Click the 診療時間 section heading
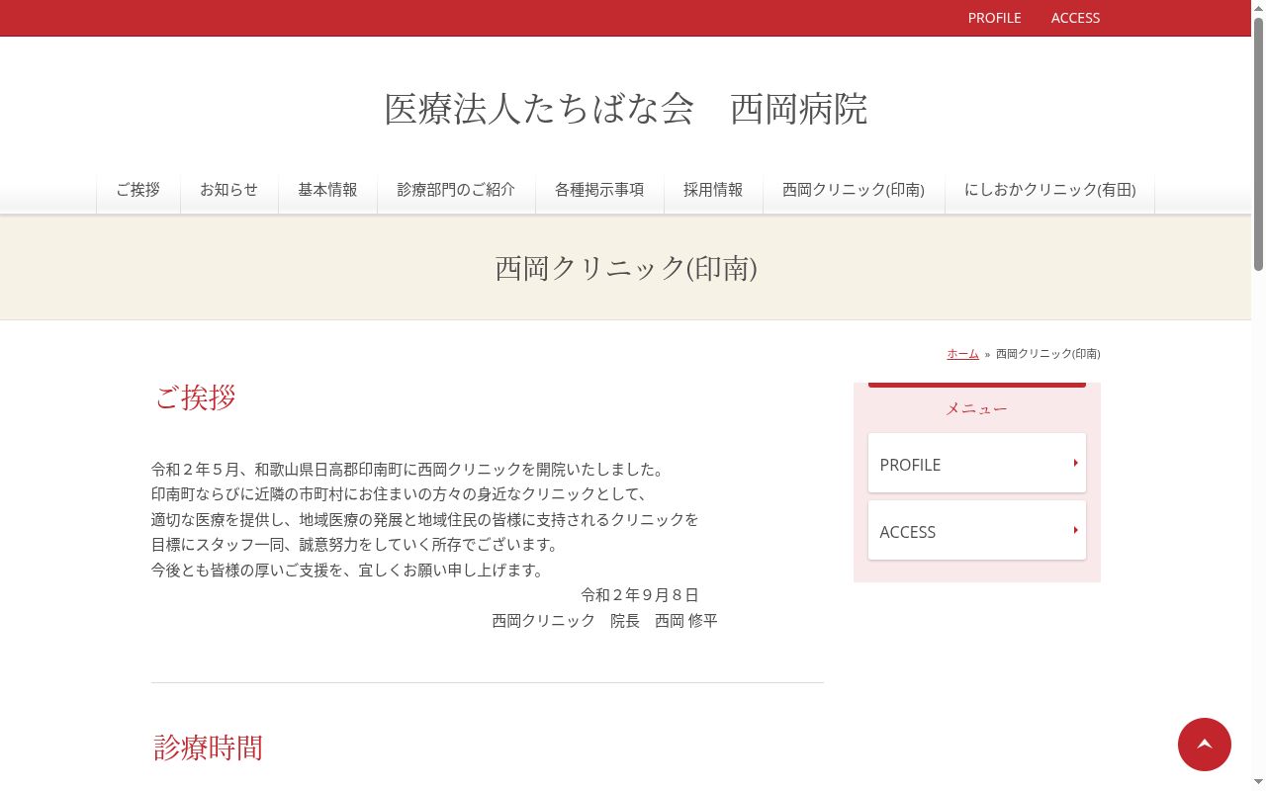 click(209, 747)
